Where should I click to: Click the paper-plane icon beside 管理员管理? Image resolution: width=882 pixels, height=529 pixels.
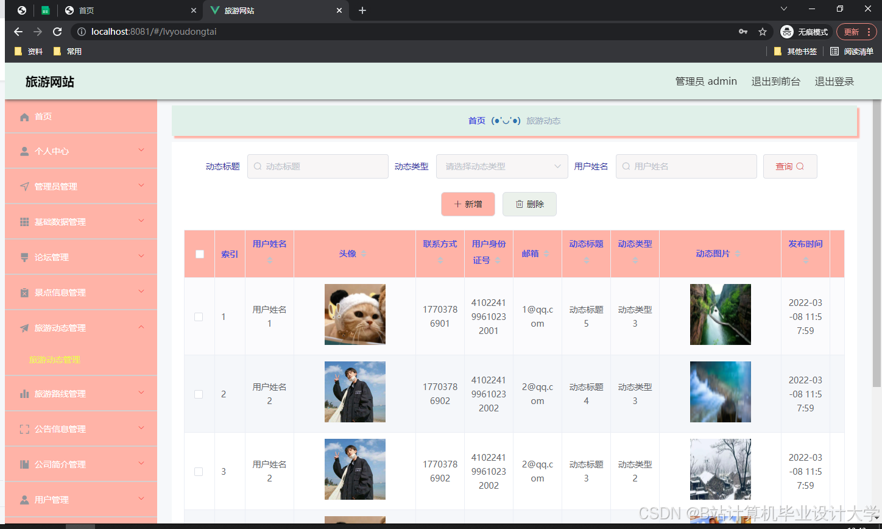coord(24,186)
